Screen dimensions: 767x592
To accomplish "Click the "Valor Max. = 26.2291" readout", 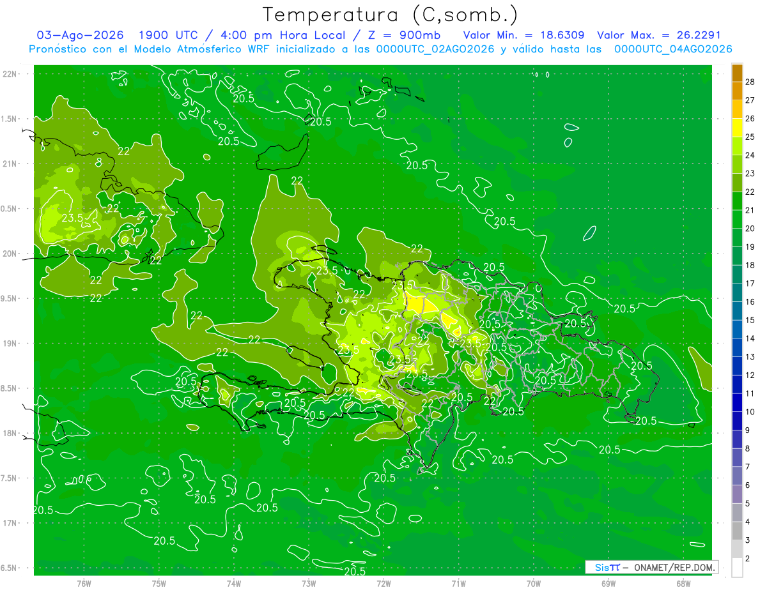I will [x=659, y=35].
